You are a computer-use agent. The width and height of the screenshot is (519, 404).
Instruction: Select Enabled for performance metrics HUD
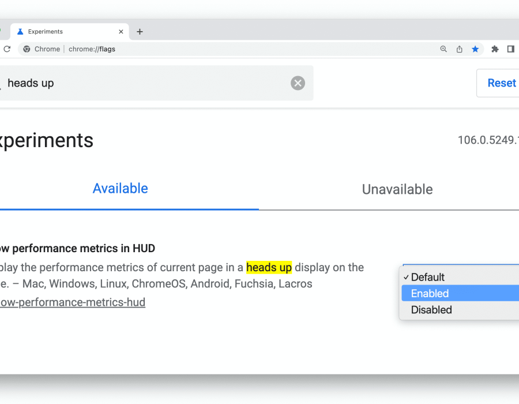[430, 293]
